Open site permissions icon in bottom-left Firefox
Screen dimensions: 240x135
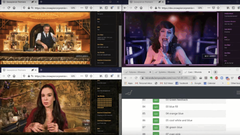point(32,76)
